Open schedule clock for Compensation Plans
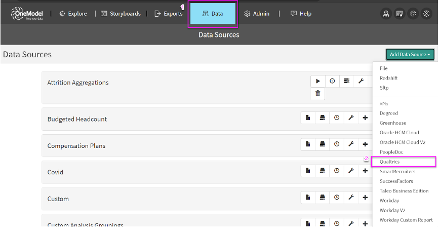This screenshot has height=232, width=439. (337, 144)
